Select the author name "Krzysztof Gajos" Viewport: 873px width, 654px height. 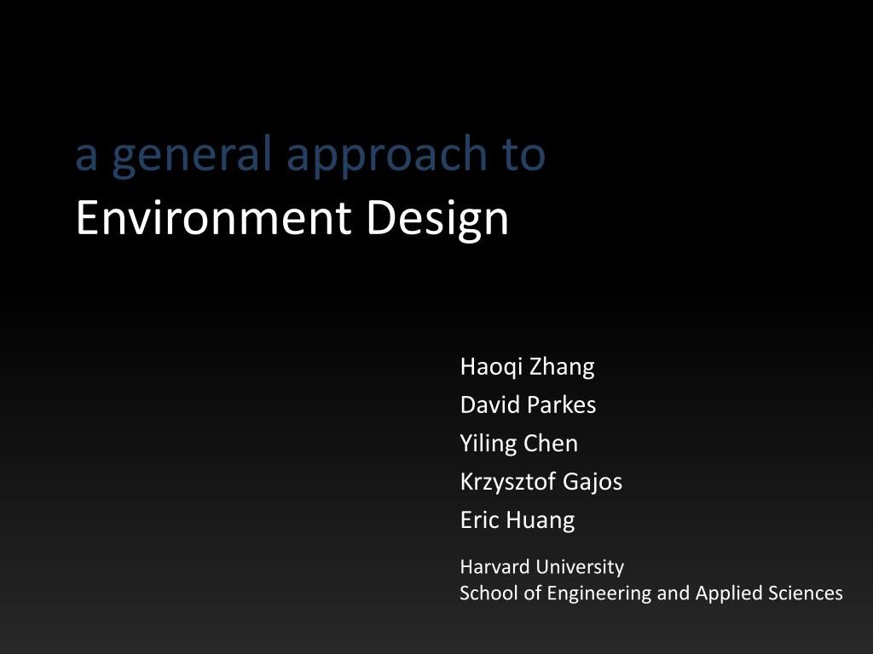pos(541,482)
